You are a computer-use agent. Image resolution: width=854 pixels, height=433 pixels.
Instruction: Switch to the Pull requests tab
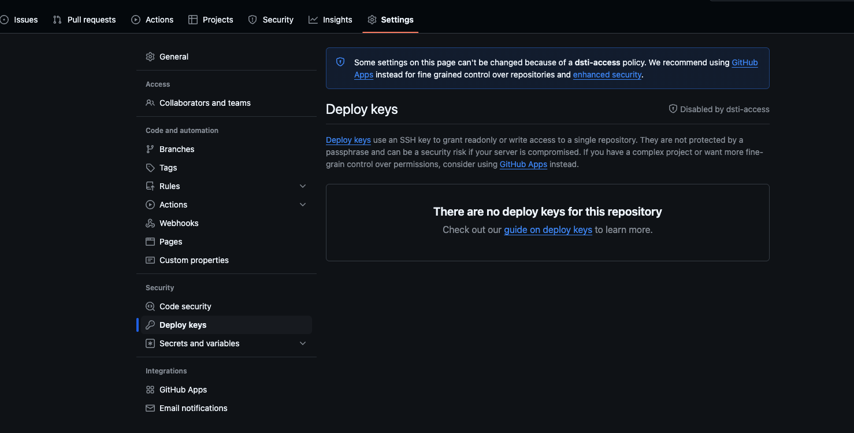point(84,20)
